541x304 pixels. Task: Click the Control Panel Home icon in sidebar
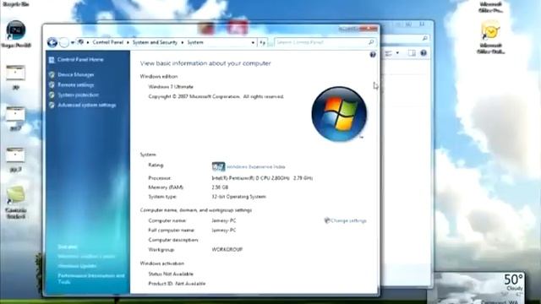click(x=52, y=60)
